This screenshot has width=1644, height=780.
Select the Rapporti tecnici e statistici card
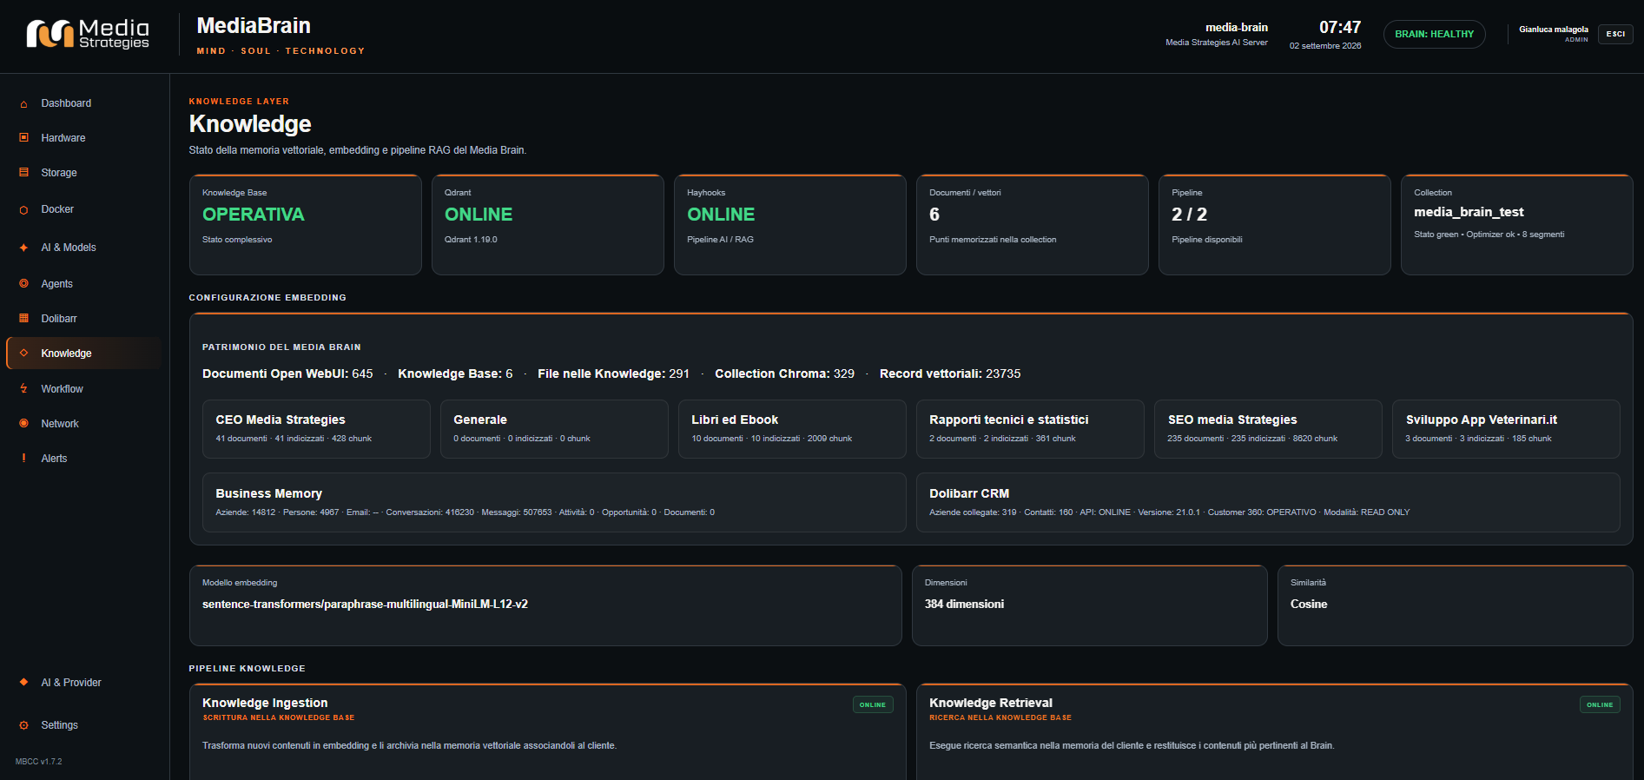1030,429
